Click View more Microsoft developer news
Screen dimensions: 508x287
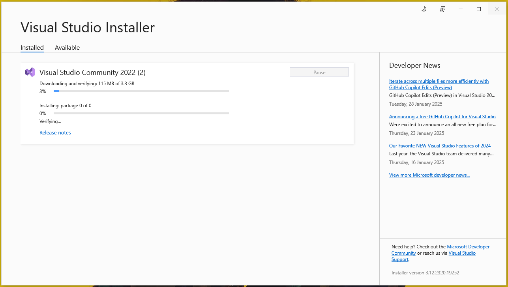click(429, 175)
